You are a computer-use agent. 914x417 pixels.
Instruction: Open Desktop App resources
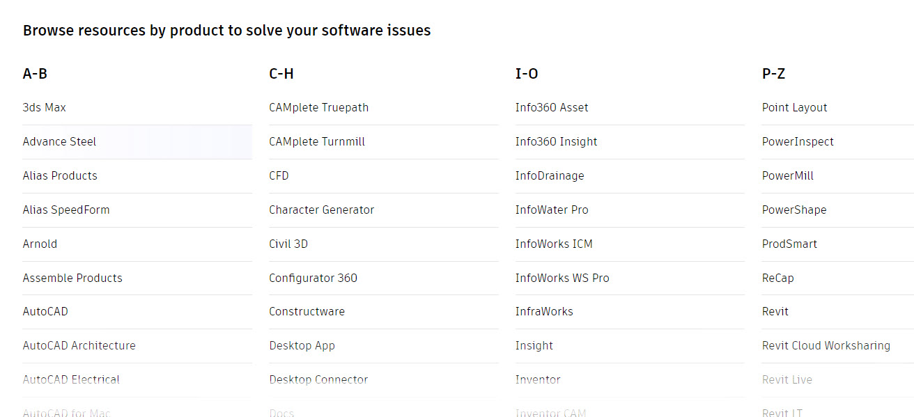coord(302,345)
